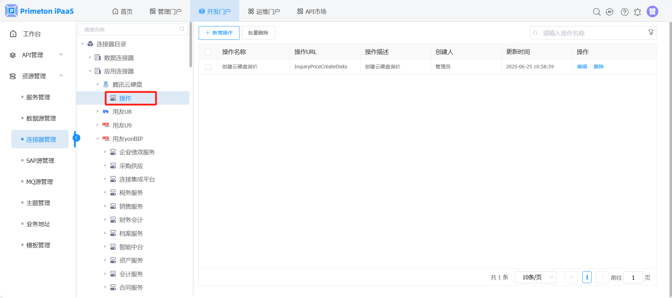Expand the API管理 sidebar menu
672x298 pixels.
(37, 55)
